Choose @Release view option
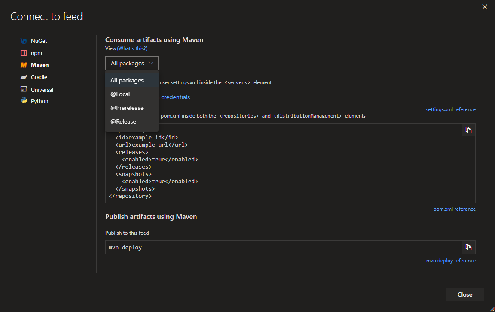 click(x=131, y=121)
